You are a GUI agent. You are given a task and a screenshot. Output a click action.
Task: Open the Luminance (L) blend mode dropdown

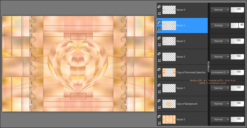pos(220,72)
